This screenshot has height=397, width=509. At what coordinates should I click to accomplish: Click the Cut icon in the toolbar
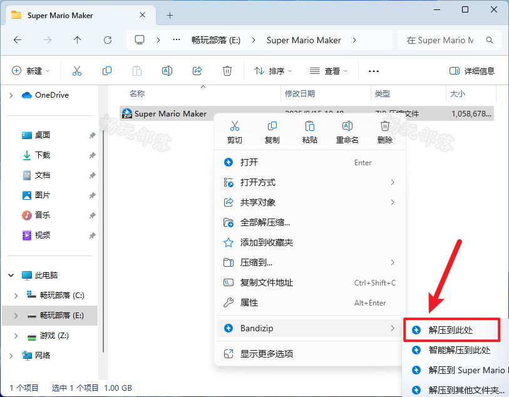coord(77,71)
